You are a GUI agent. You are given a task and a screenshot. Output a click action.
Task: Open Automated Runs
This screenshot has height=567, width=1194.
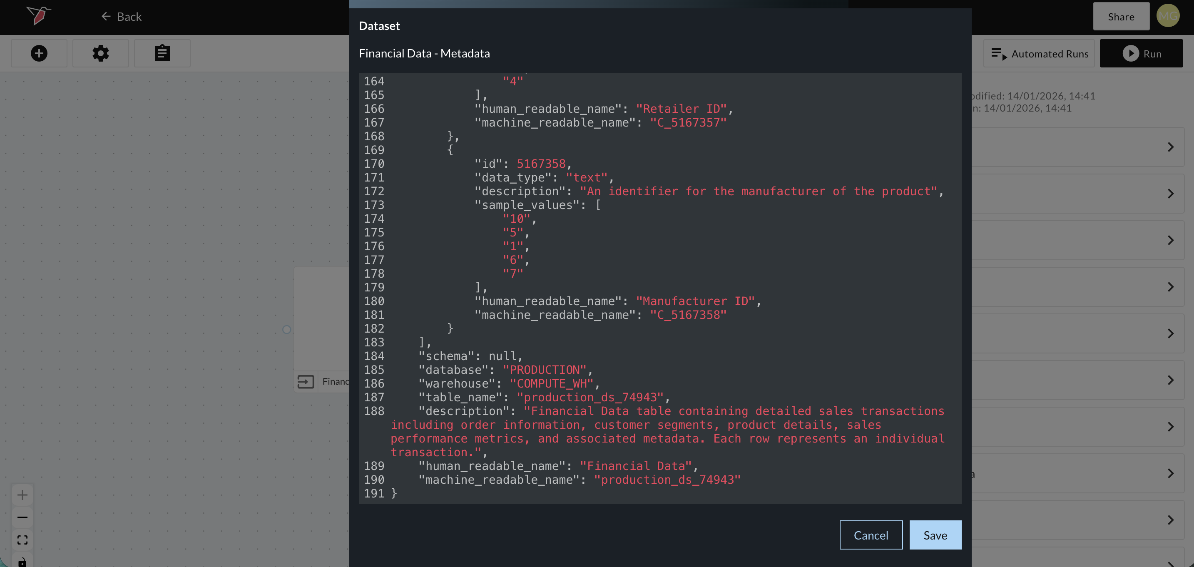pyautogui.click(x=1039, y=54)
